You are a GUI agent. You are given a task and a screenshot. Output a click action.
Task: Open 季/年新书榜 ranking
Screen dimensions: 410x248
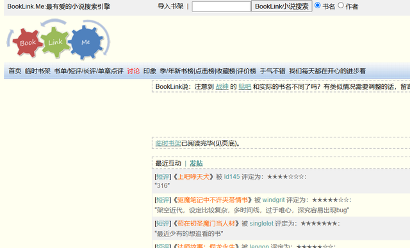click(177, 71)
